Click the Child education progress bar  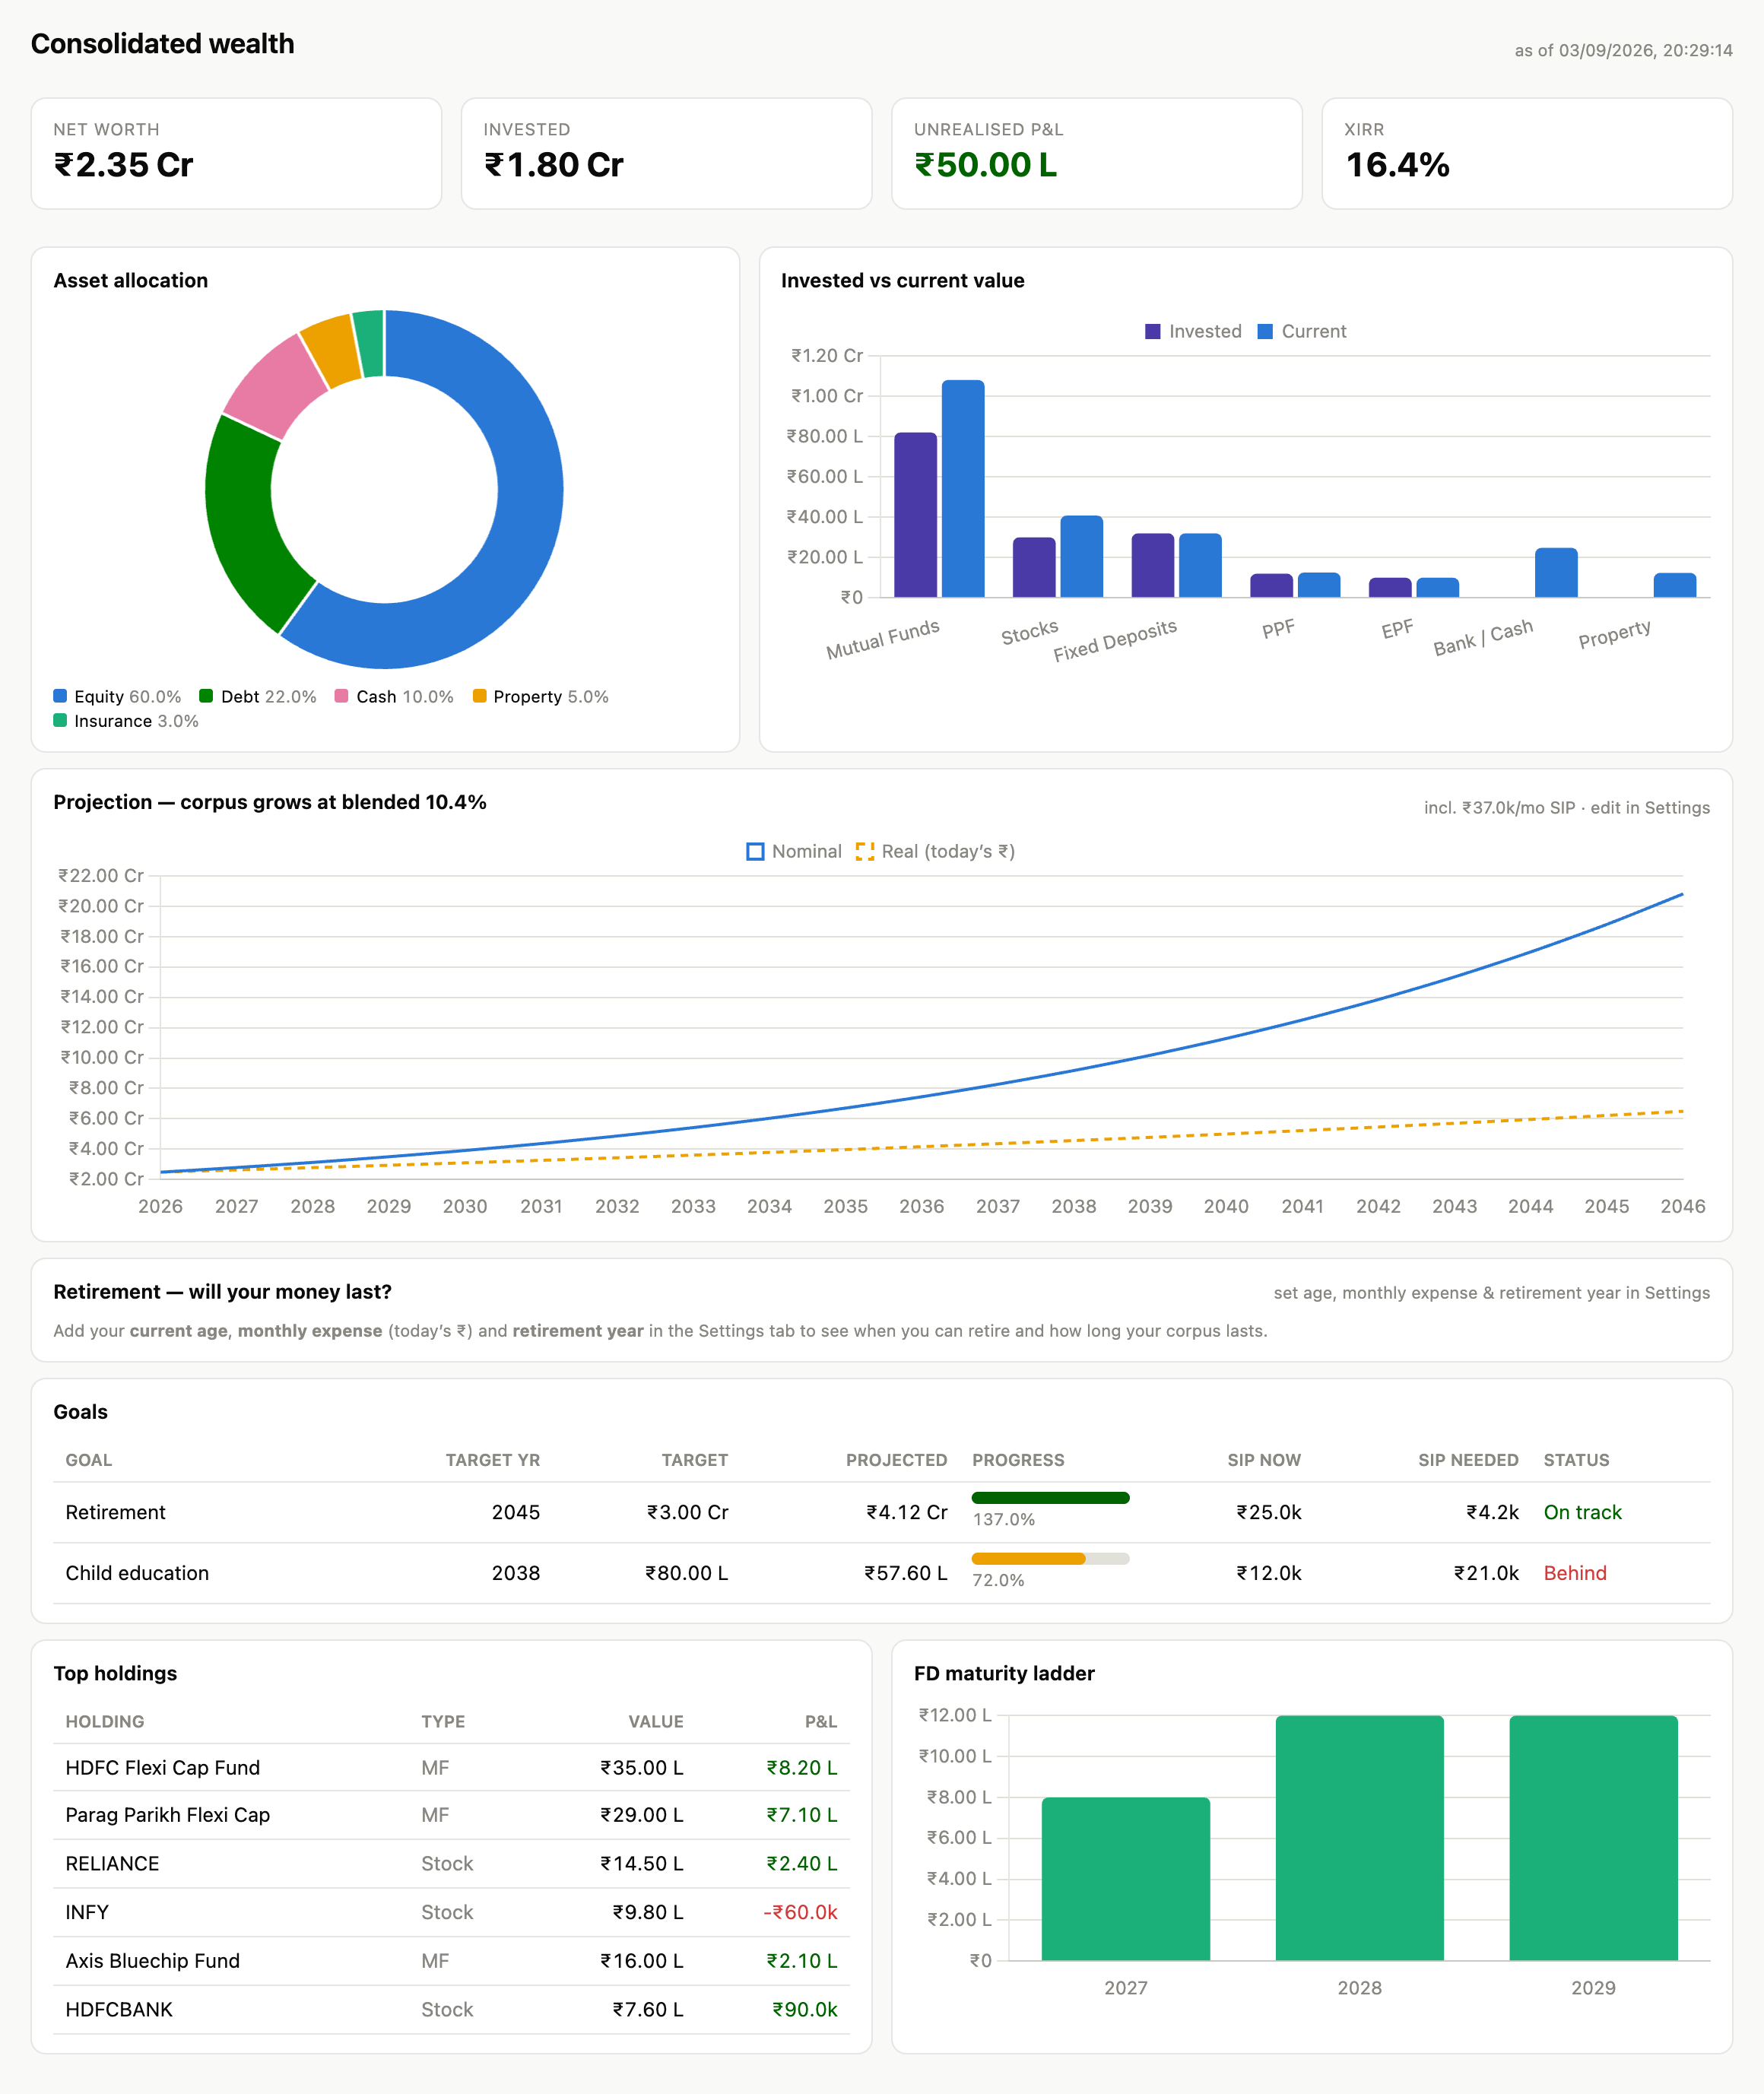tap(1050, 1559)
